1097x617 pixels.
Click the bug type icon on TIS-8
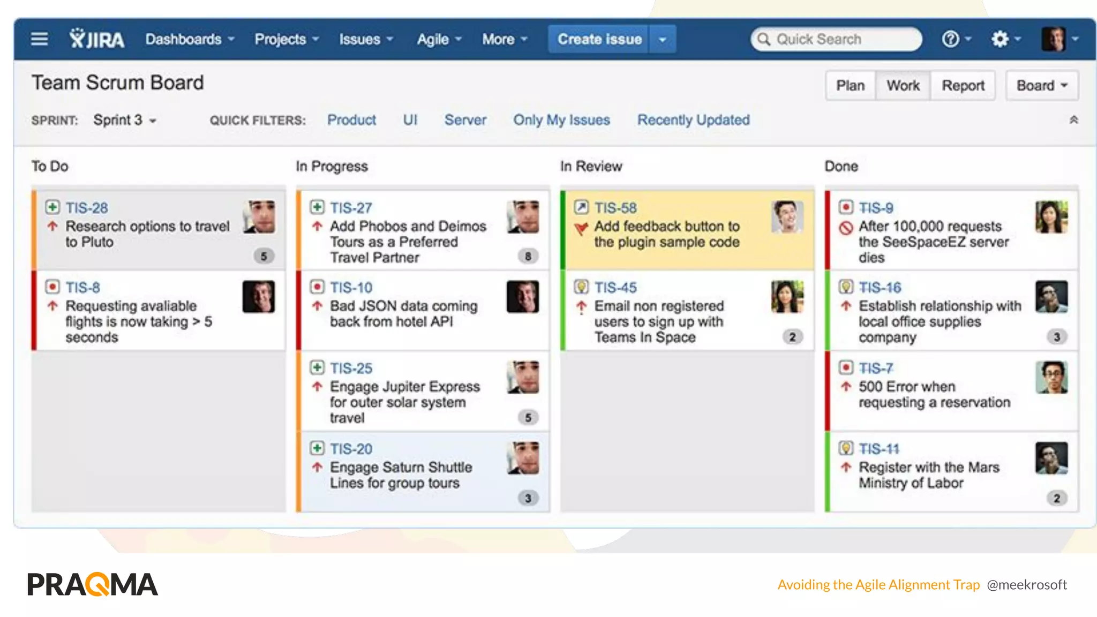click(x=52, y=287)
